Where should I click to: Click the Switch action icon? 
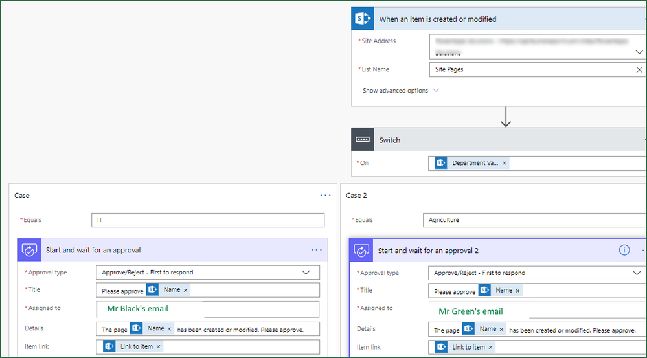[363, 140]
